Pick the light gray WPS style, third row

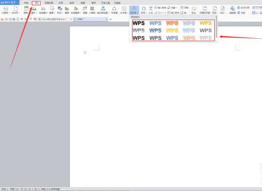point(206,38)
